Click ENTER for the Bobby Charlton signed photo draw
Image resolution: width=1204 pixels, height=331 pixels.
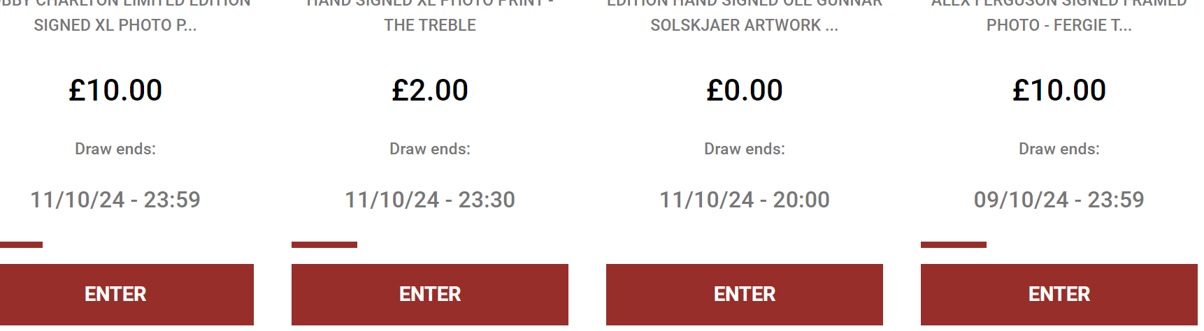(115, 294)
